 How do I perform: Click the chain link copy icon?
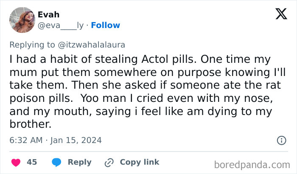pos(109,162)
